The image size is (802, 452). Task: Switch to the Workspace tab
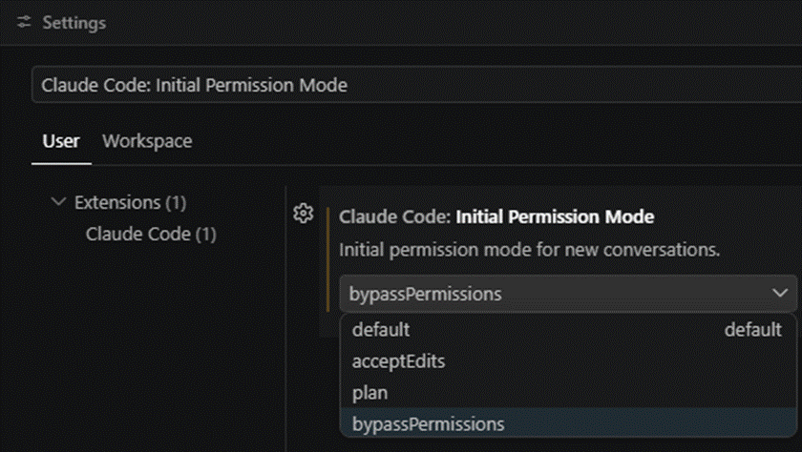point(147,141)
